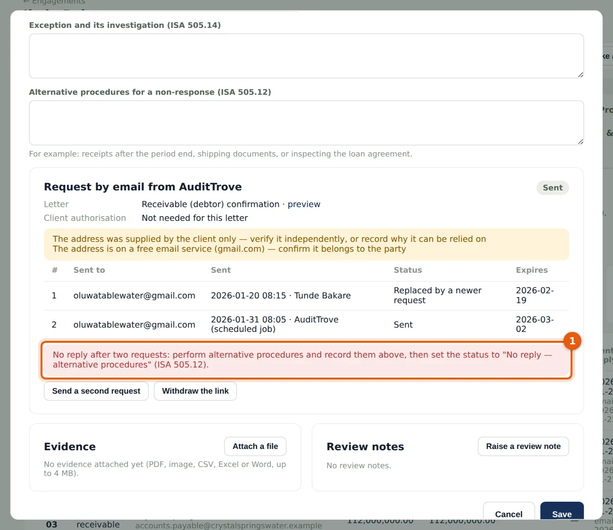Click the resize handle of Exception text area
The width and height of the screenshot is (613, 530).
580,75
